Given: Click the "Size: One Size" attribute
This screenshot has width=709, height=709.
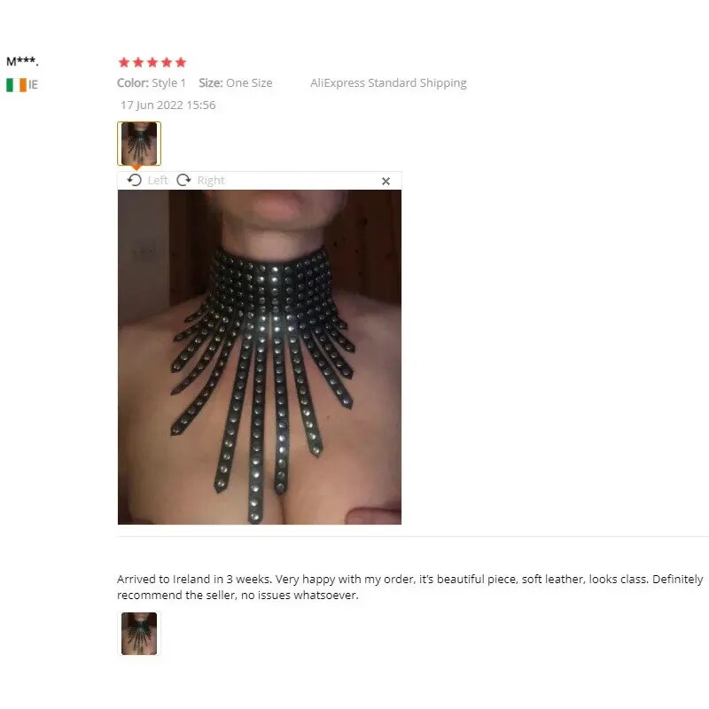Looking at the screenshot, I should [x=236, y=83].
